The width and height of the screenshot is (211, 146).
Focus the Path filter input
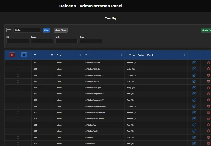pos(66,41)
